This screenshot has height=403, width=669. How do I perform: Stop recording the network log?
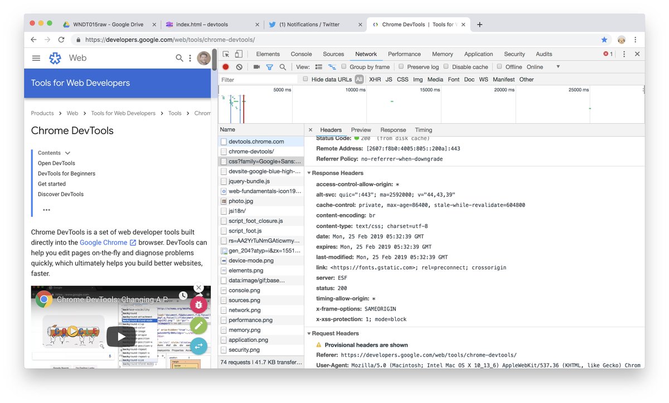point(226,67)
